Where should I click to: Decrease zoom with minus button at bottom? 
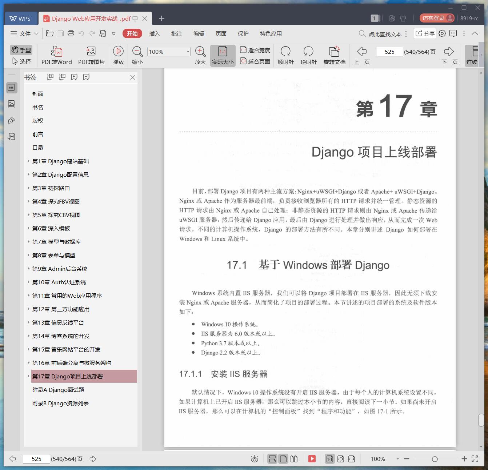[x=407, y=459]
